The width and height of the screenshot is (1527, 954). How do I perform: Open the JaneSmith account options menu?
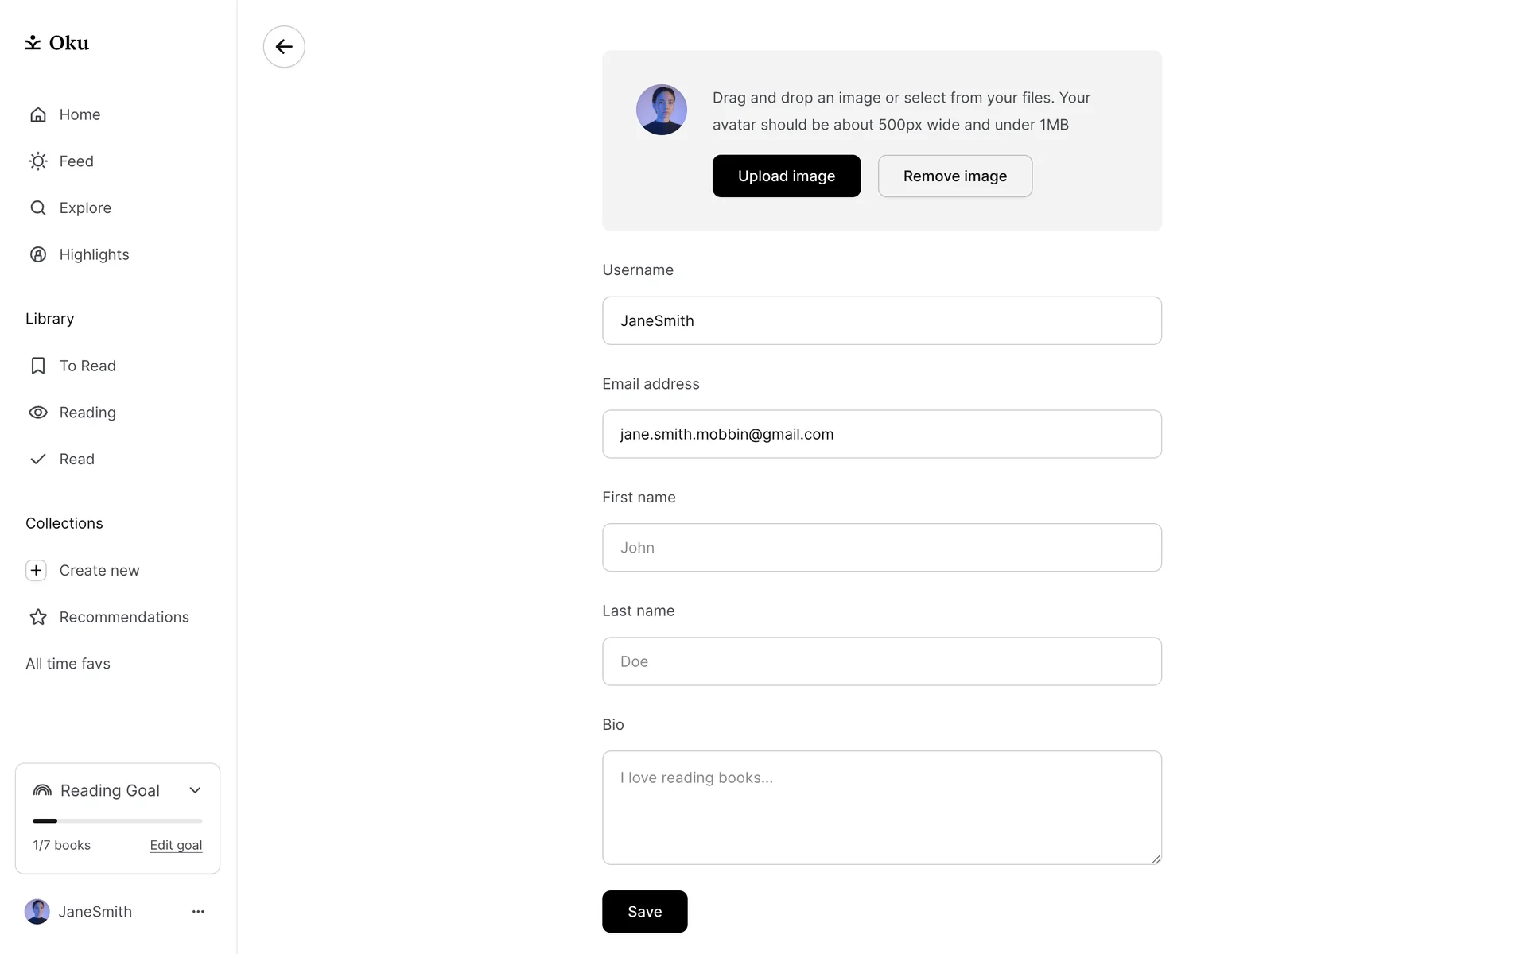point(198,912)
